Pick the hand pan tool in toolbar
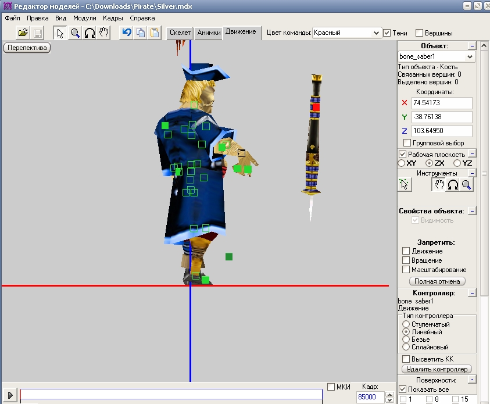490x404 pixels. pos(103,33)
